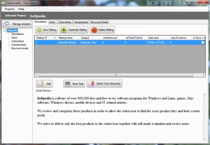Click the Last ID sent to column header
This screenshot has height=145, width=210.
coord(180,38)
